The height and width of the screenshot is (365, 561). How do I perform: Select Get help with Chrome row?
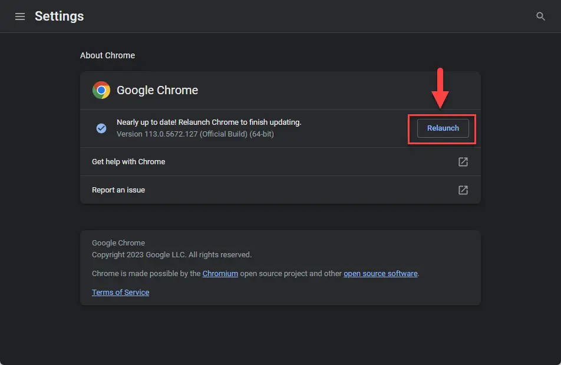(280, 161)
